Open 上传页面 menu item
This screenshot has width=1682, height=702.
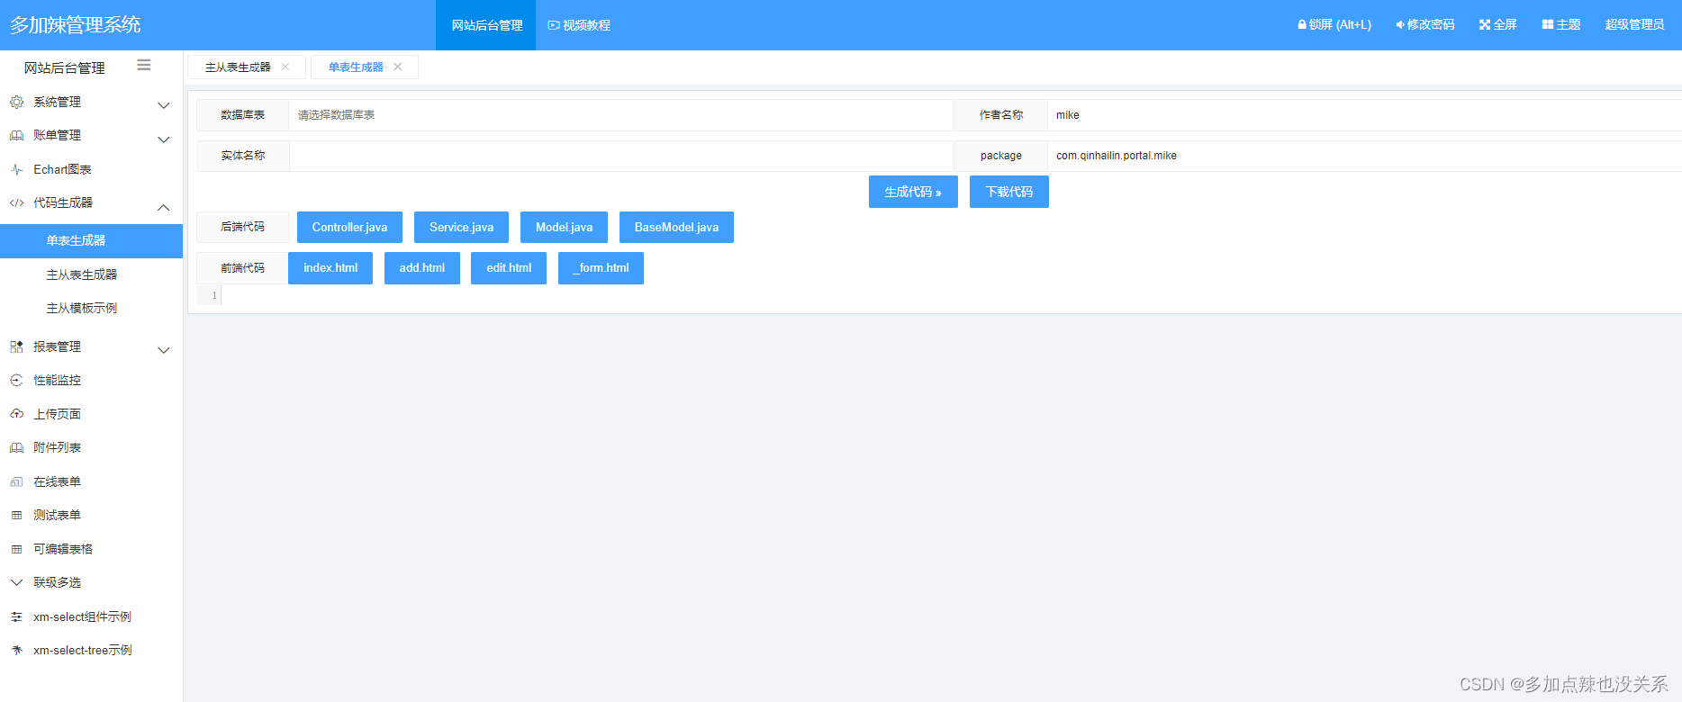91,414
